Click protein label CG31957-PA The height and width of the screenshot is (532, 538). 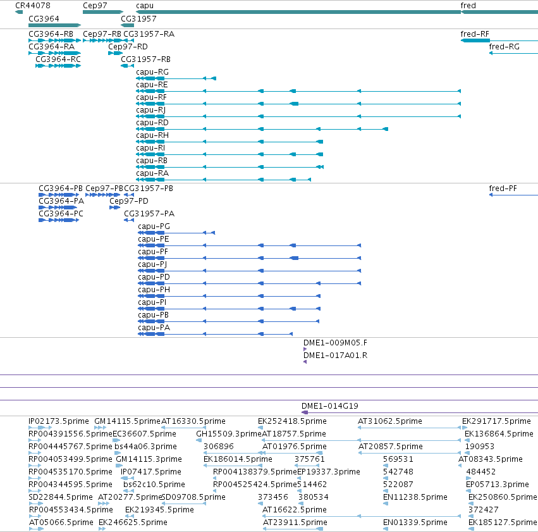(149, 214)
